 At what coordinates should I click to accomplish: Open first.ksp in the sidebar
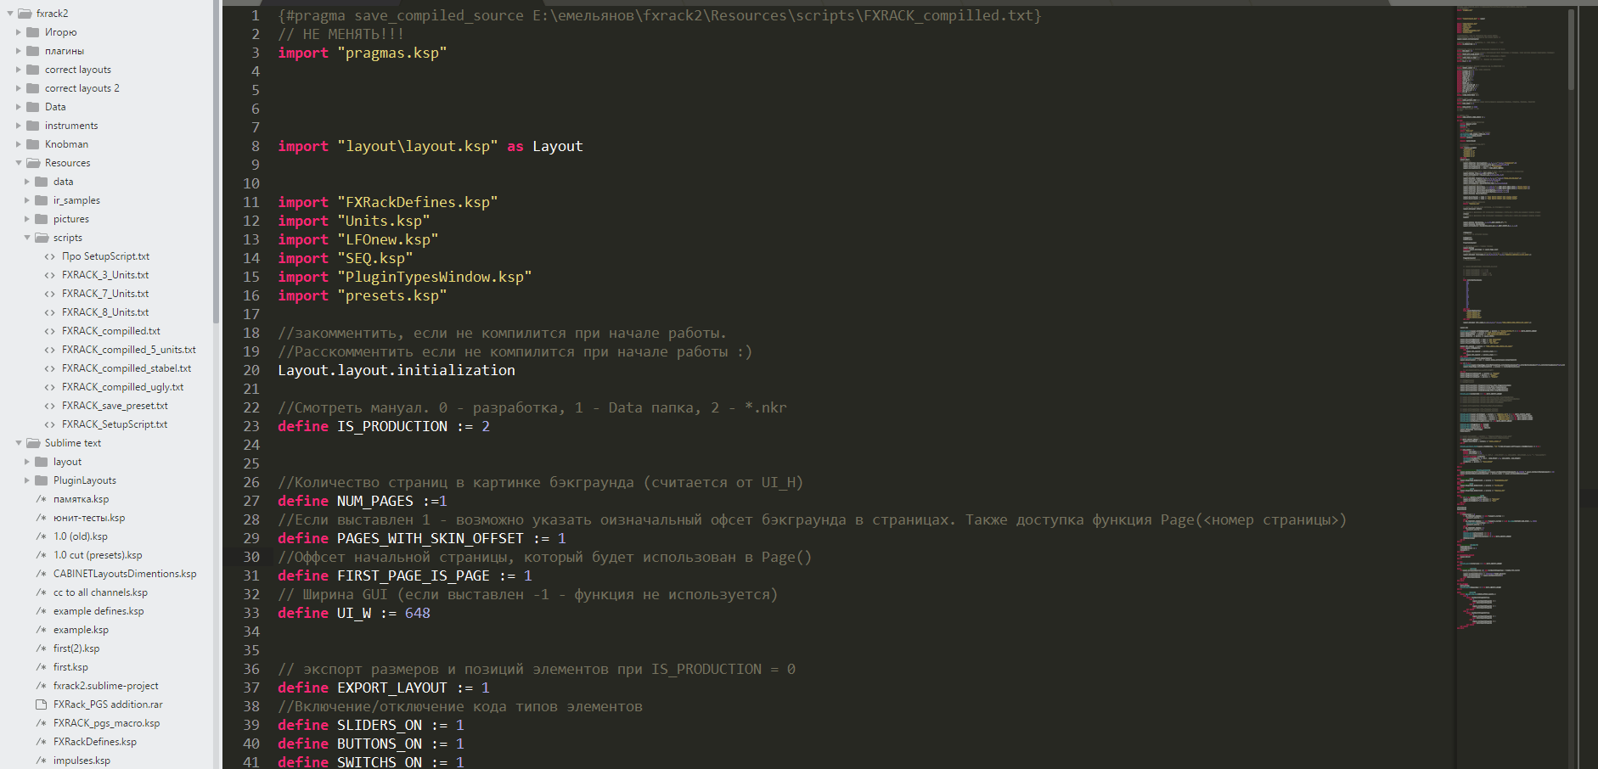click(x=70, y=667)
